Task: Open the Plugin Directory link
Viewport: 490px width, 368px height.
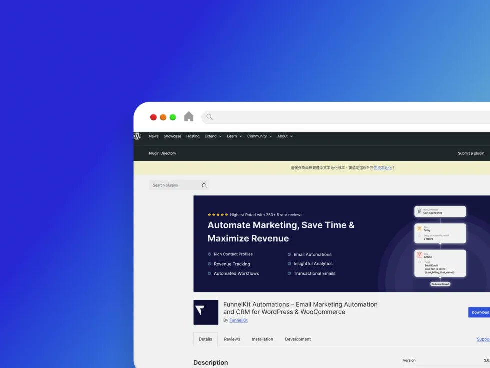Action: point(162,153)
